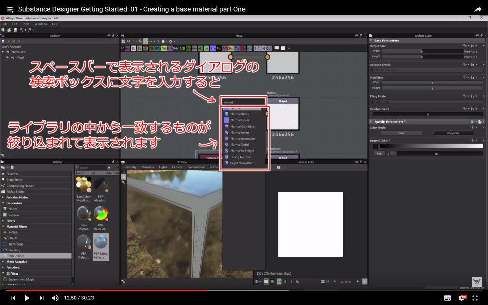Add a Gradient Map node using the Gra shortcut
The width and height of the screenshot is (488, 305).
tap(189, 48)
